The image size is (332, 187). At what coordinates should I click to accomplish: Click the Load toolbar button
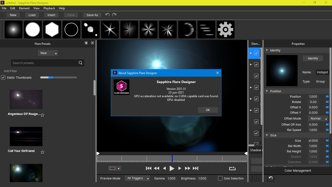point(32,15)
